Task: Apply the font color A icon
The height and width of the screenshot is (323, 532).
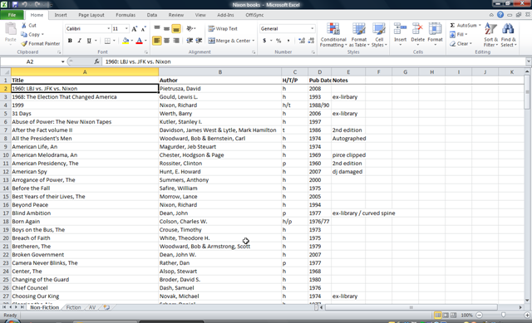Action: (x=139, y=41)
